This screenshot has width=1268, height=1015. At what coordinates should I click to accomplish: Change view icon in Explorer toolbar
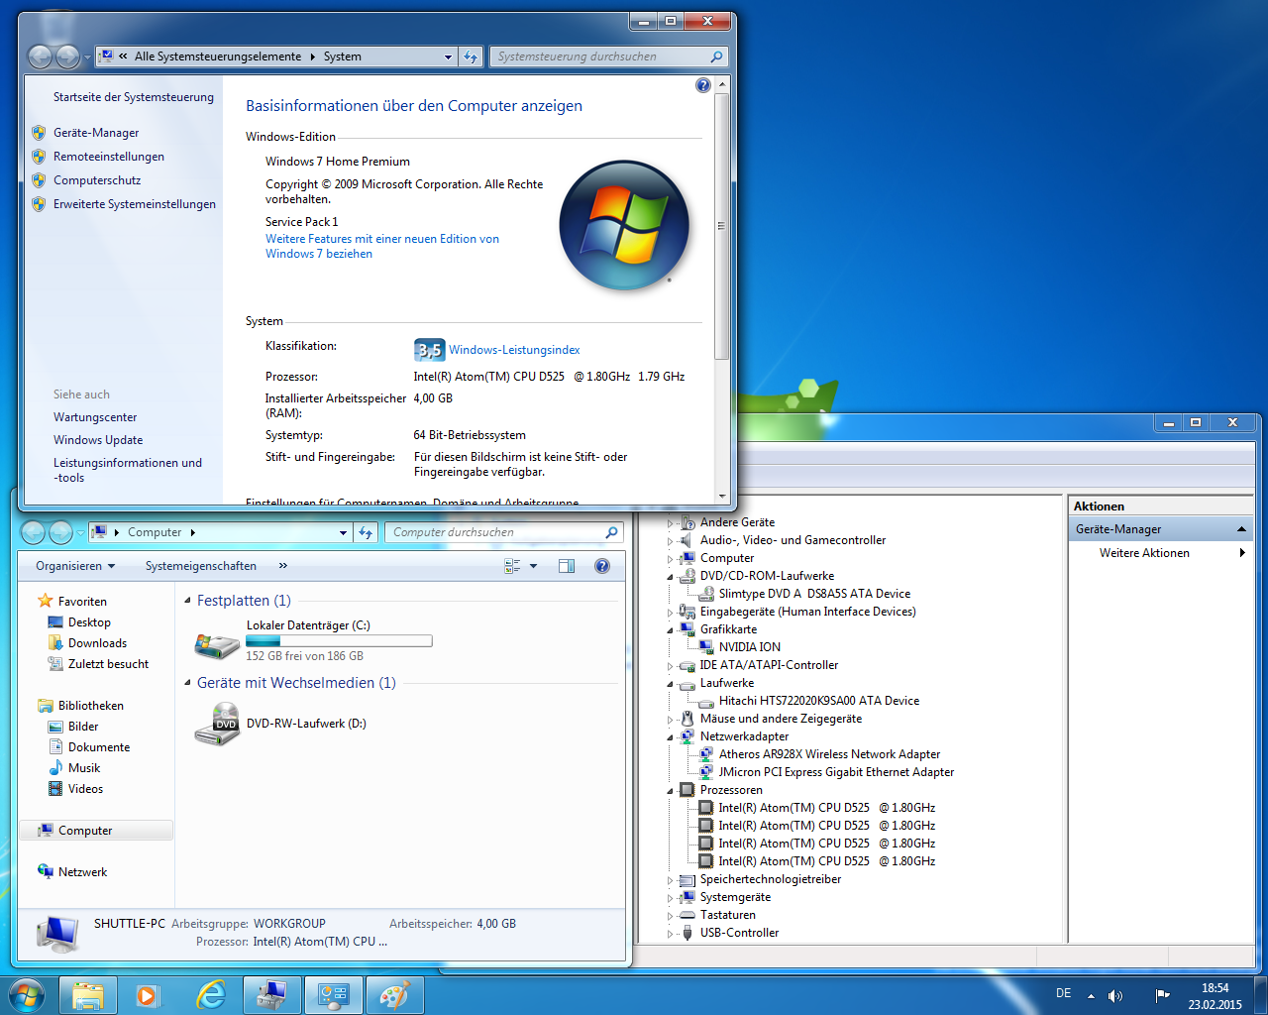click(x=512, y=566)
